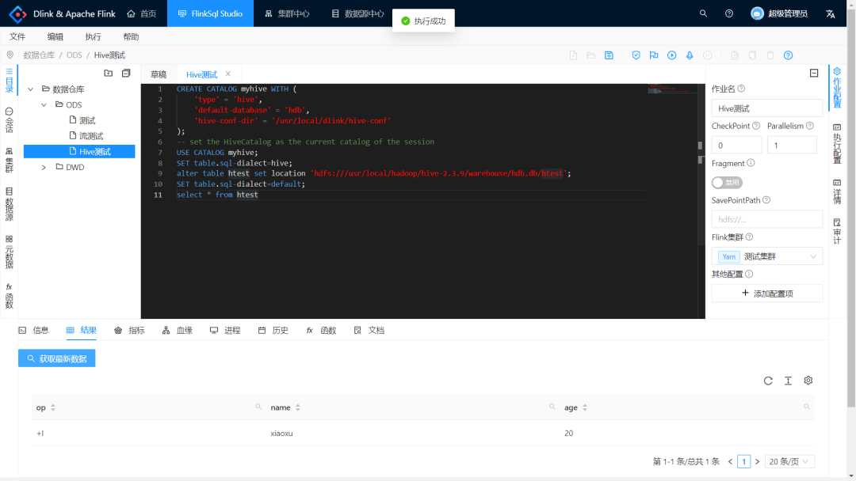Switch to the 草稿 editor tab

click(159, 74)
